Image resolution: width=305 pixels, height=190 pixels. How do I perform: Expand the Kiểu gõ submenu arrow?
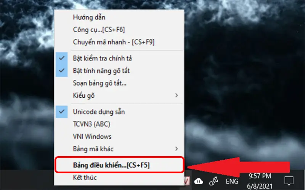(177, 95)
